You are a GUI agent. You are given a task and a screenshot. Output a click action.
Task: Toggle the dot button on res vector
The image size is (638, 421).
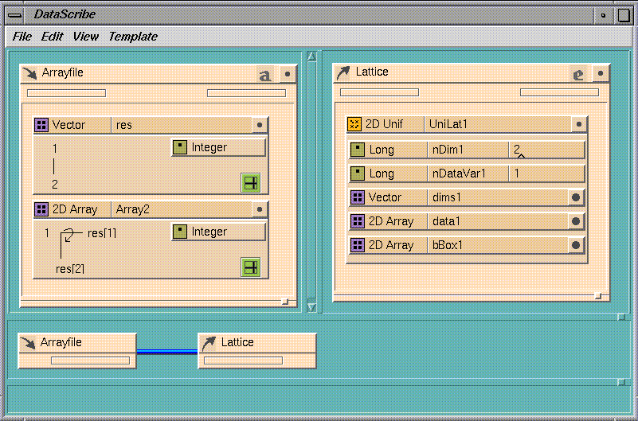(258, 125)
